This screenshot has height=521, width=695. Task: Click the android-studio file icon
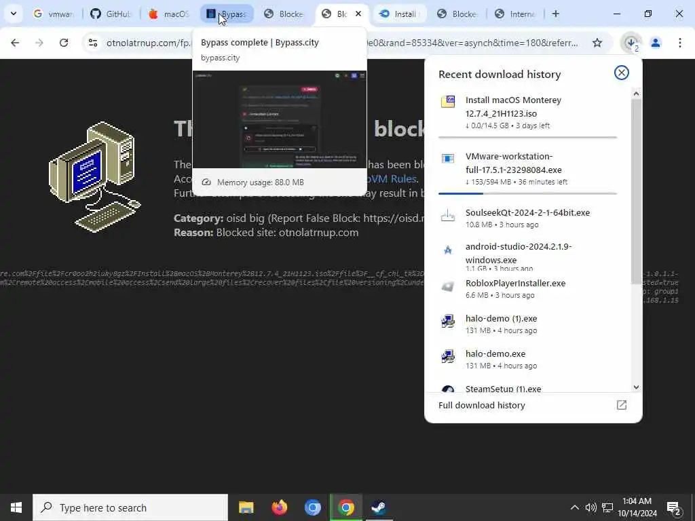click(x=448, y=250)
